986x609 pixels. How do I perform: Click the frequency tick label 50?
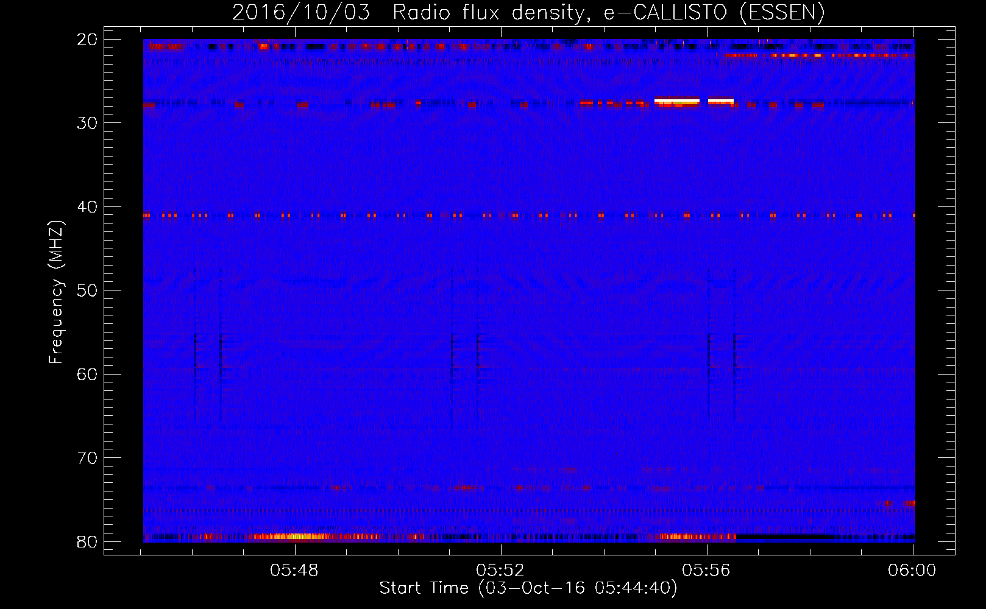click(x=87, y=290)
